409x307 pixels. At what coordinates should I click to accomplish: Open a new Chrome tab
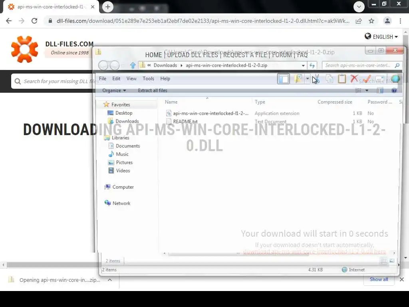(108, 7)
